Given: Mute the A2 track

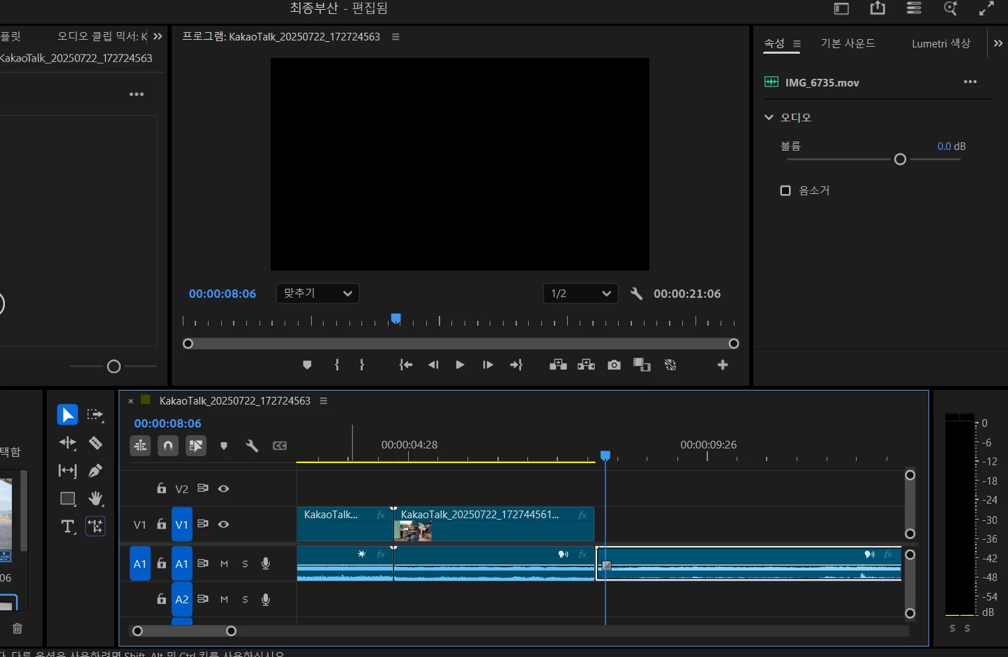Looking at the screenshot, I should (224, 599).
